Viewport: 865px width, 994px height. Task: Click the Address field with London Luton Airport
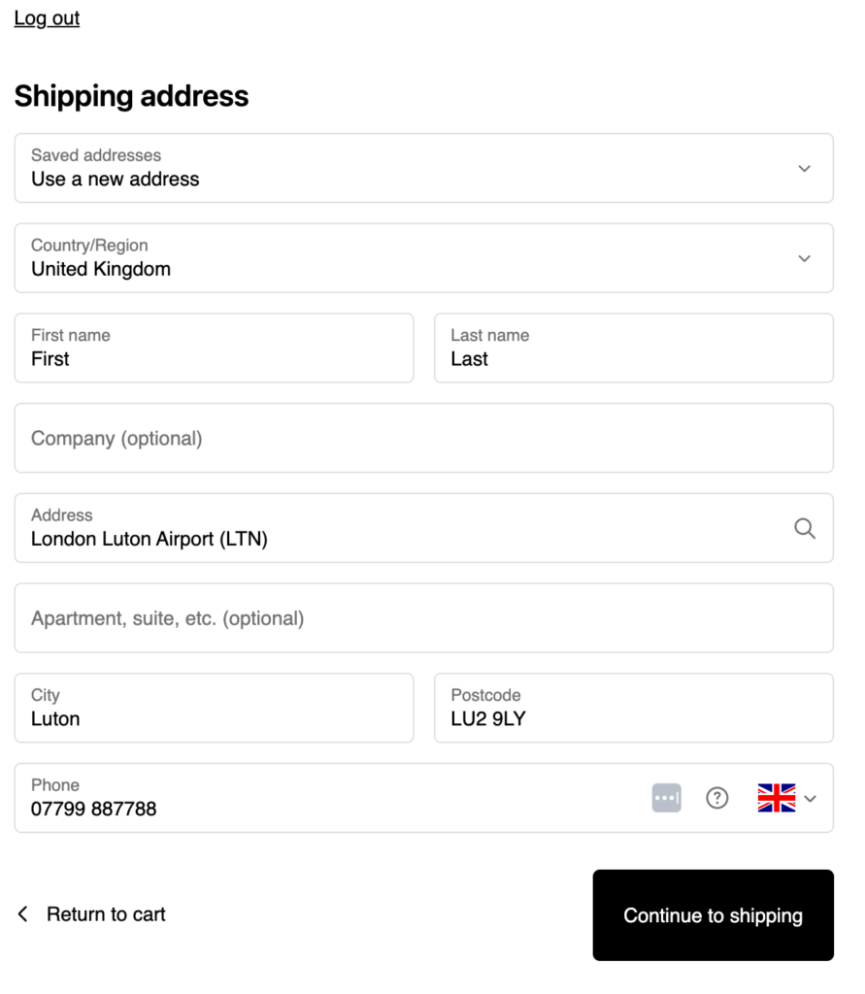click(423, 528)
